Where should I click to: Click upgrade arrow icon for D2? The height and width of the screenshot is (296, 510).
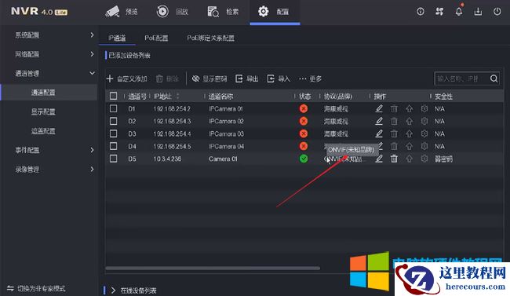click(409, 121)
